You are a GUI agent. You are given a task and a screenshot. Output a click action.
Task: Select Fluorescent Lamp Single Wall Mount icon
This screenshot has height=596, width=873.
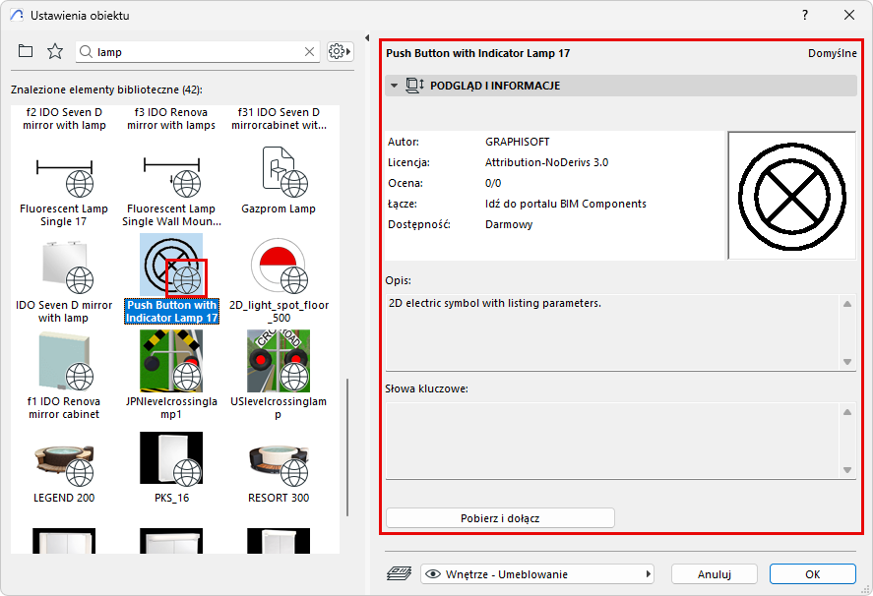click(171, 175)
